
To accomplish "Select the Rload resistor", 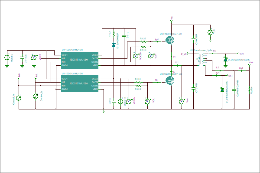I will pyautogui.click(x=249, y=90).
